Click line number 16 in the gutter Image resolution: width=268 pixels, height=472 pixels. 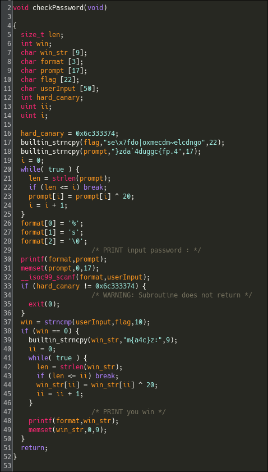click(7, 134)
